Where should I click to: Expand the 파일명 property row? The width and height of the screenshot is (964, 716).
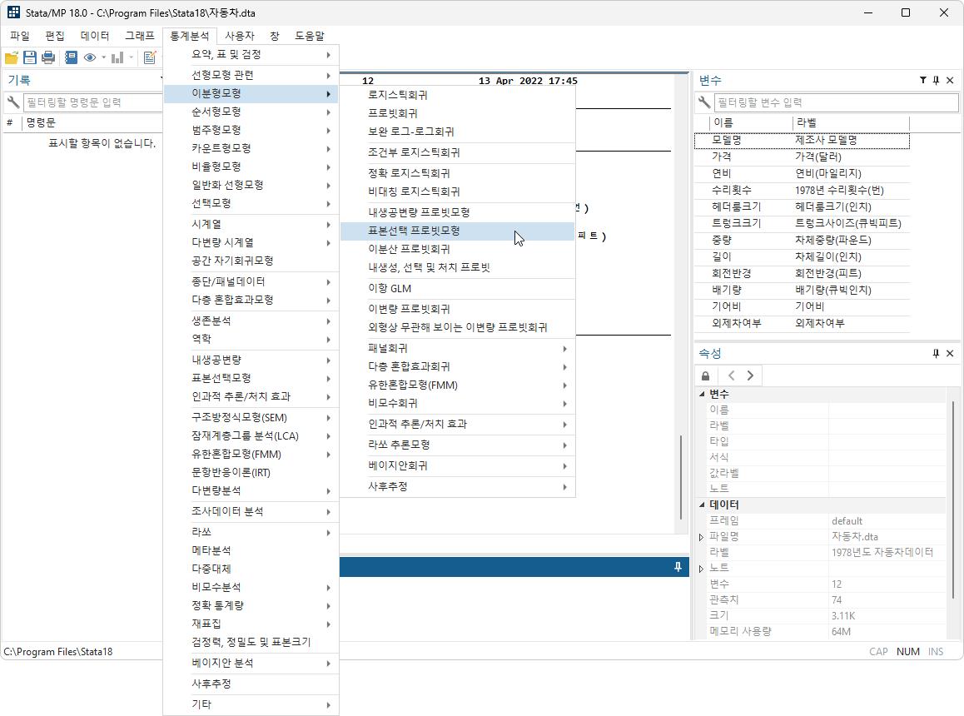tap(701, 537)
